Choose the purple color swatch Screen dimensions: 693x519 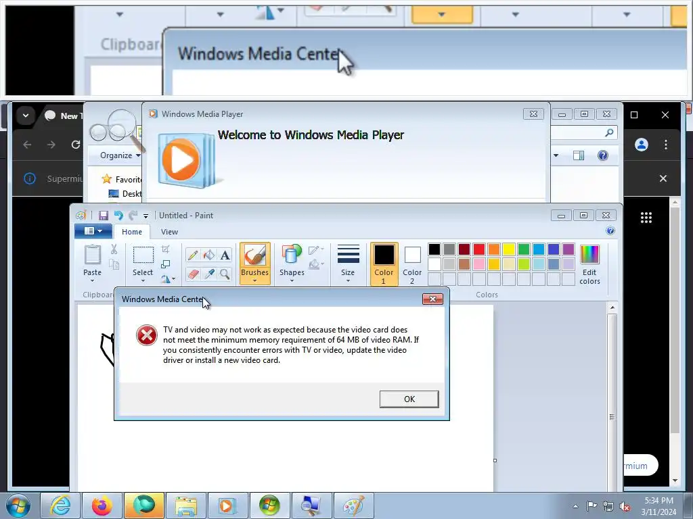pyautogui.click(x=568, y=249)
